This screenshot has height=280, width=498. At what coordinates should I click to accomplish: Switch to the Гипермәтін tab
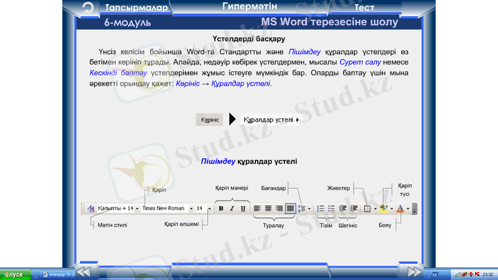coord(248,7)
